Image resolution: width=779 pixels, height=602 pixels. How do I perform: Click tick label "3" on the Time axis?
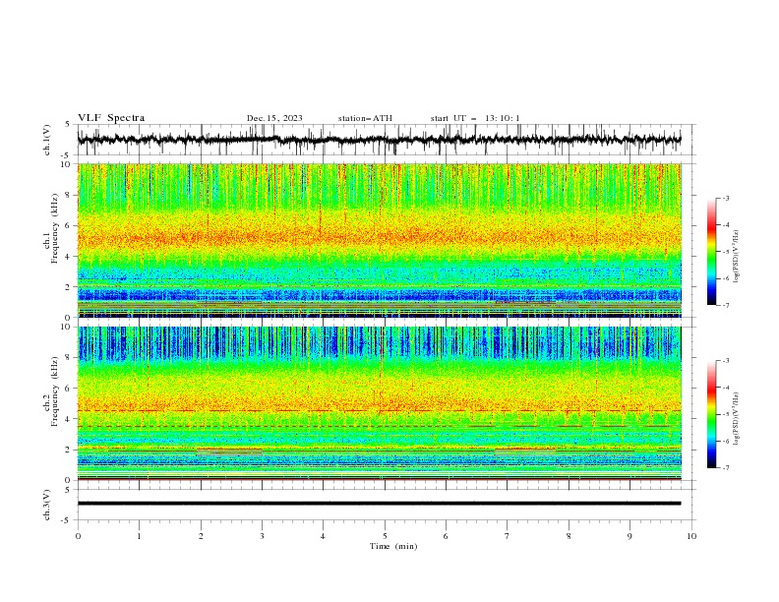click(x=262, y=536)
